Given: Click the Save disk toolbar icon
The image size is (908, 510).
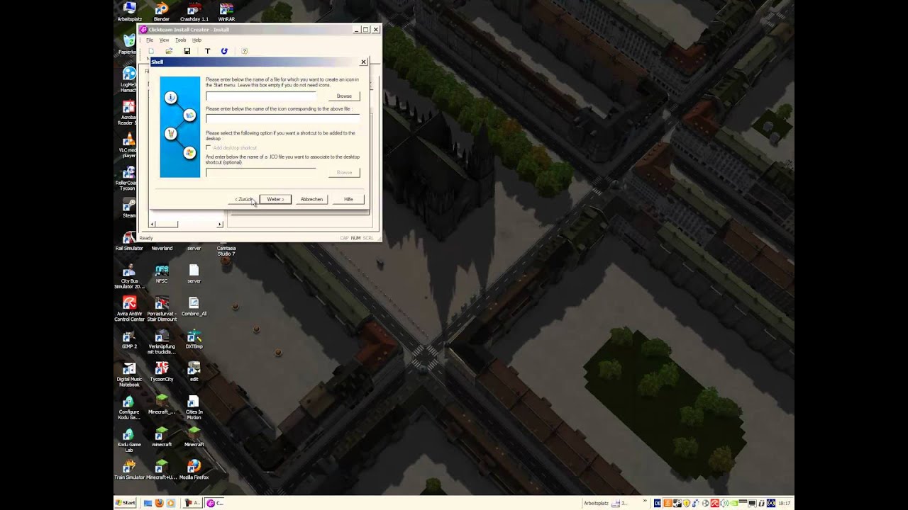Looking at the screenshot, I should (x=187, y=51).
